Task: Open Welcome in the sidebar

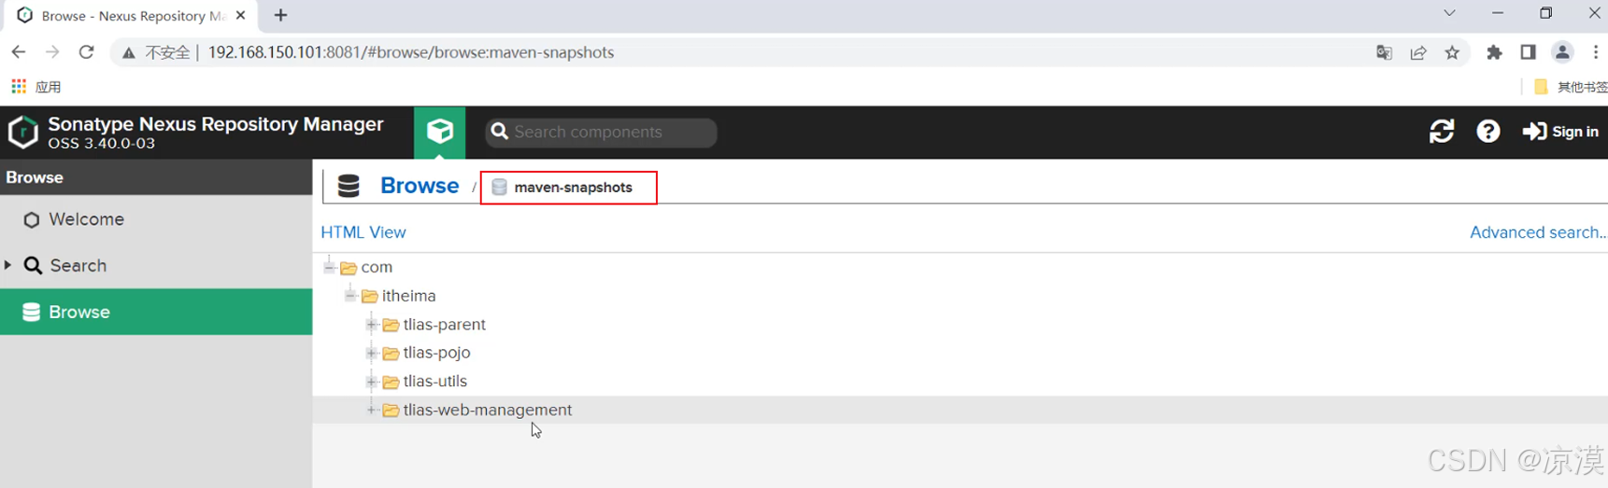Action: tap(156, 219)
